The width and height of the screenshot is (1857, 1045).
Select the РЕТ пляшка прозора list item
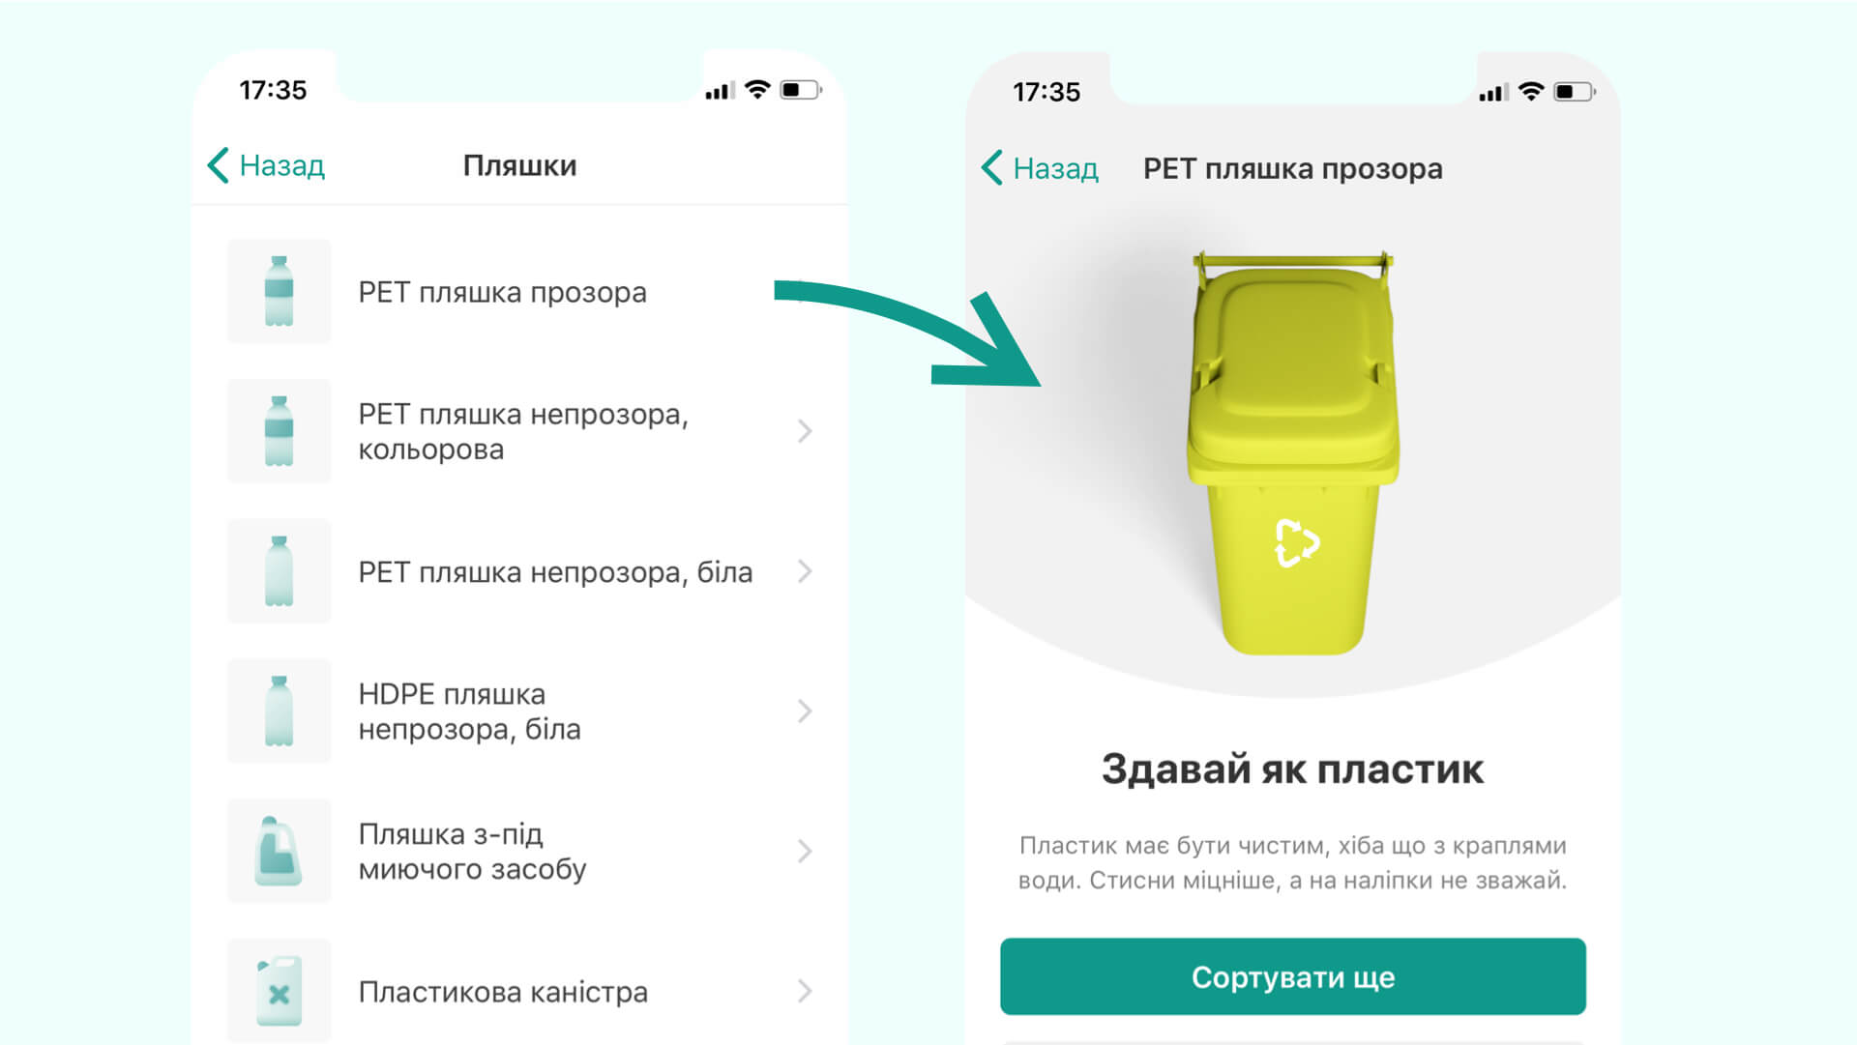point(520,291)
